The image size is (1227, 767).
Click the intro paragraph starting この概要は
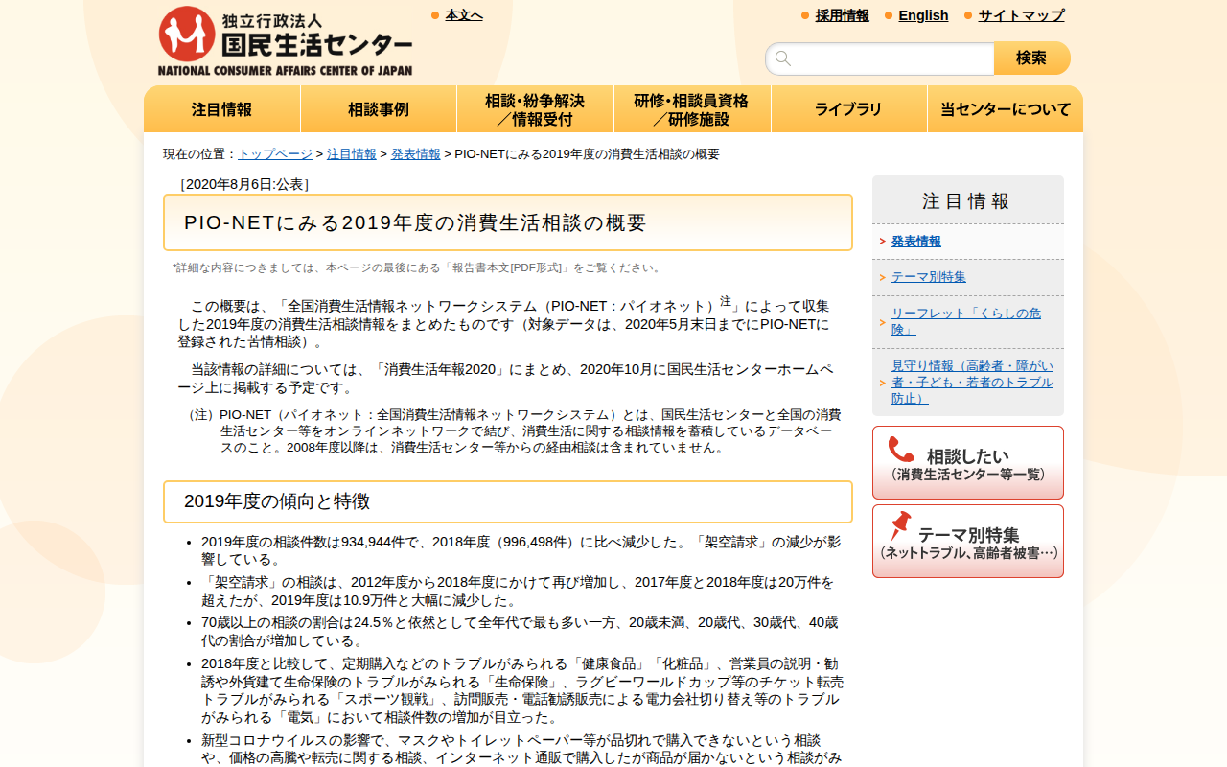coord(503,323)
